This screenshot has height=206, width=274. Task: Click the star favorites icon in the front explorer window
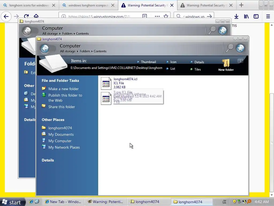click(241, 48)
